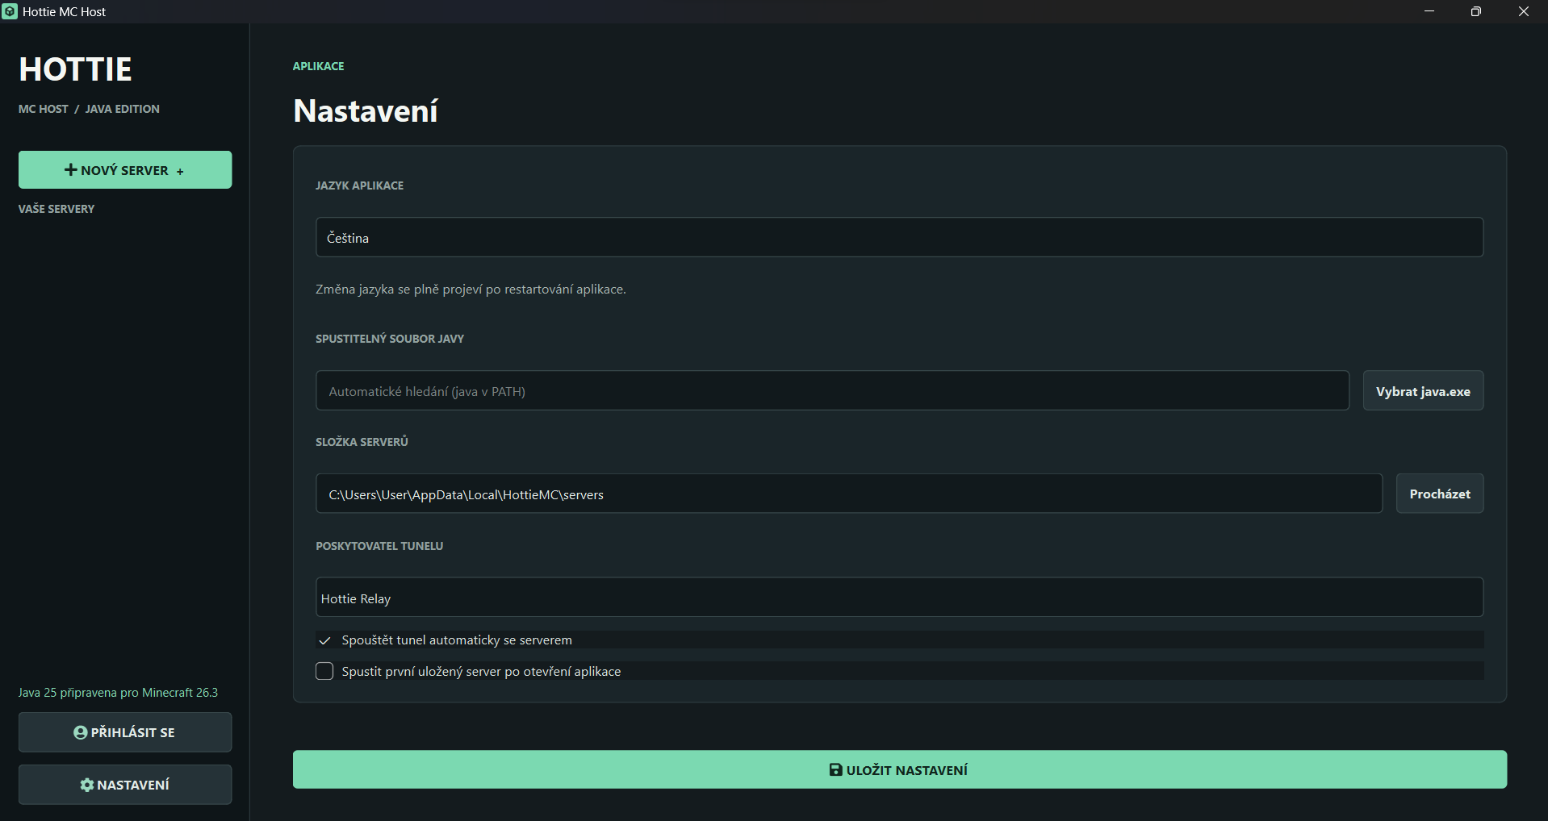Click the gear icon beside Nastavení

tap(87, 785)
